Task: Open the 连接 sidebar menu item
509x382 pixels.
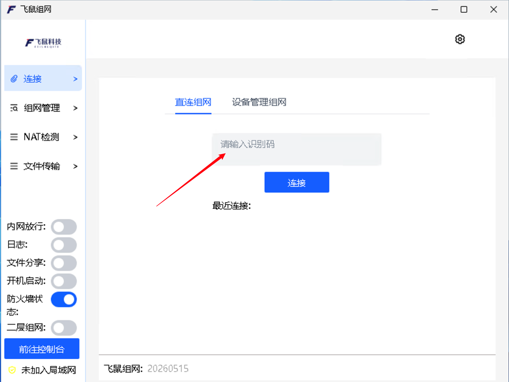Action: (x=43, y=78)
